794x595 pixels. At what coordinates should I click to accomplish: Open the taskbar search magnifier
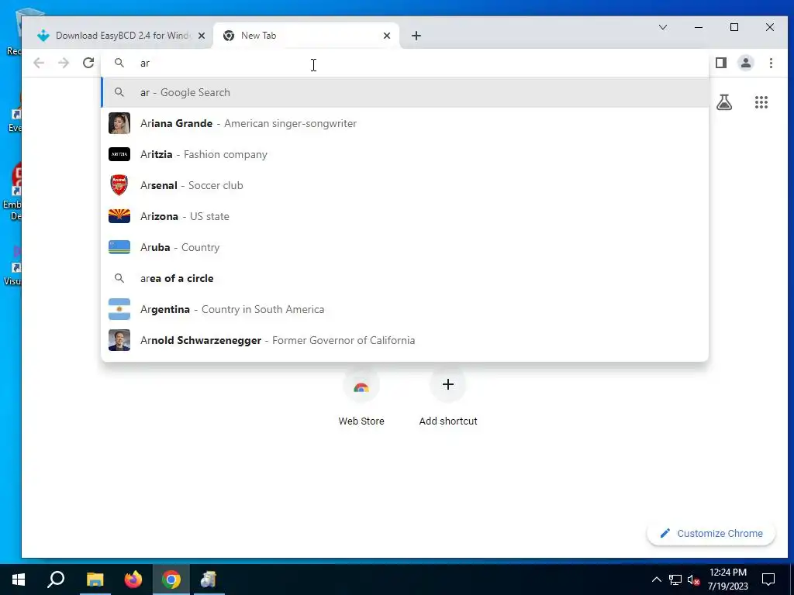(x=56, y=580)
